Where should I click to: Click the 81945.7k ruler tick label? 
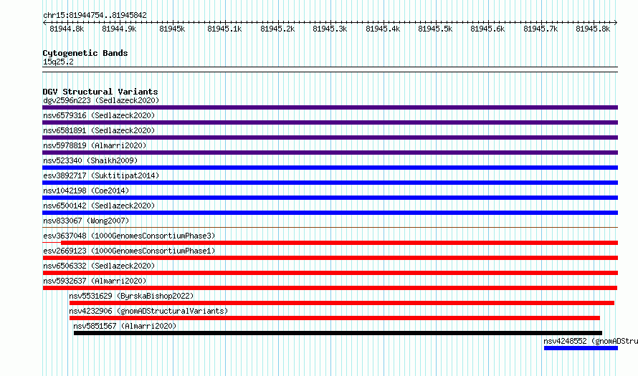[541, 29]
